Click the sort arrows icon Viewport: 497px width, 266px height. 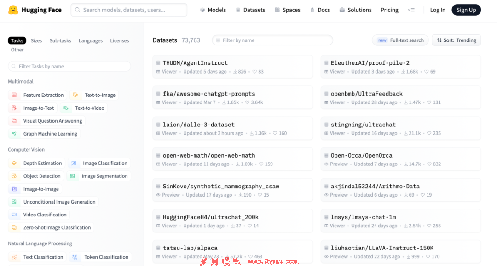coord(439,40)
